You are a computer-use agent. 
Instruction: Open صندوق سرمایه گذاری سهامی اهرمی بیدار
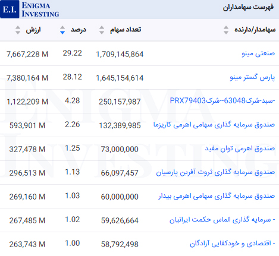(217, 196)
